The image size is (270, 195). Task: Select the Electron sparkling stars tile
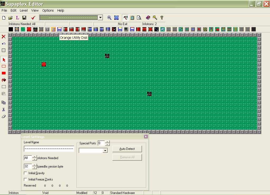(156, 29)
